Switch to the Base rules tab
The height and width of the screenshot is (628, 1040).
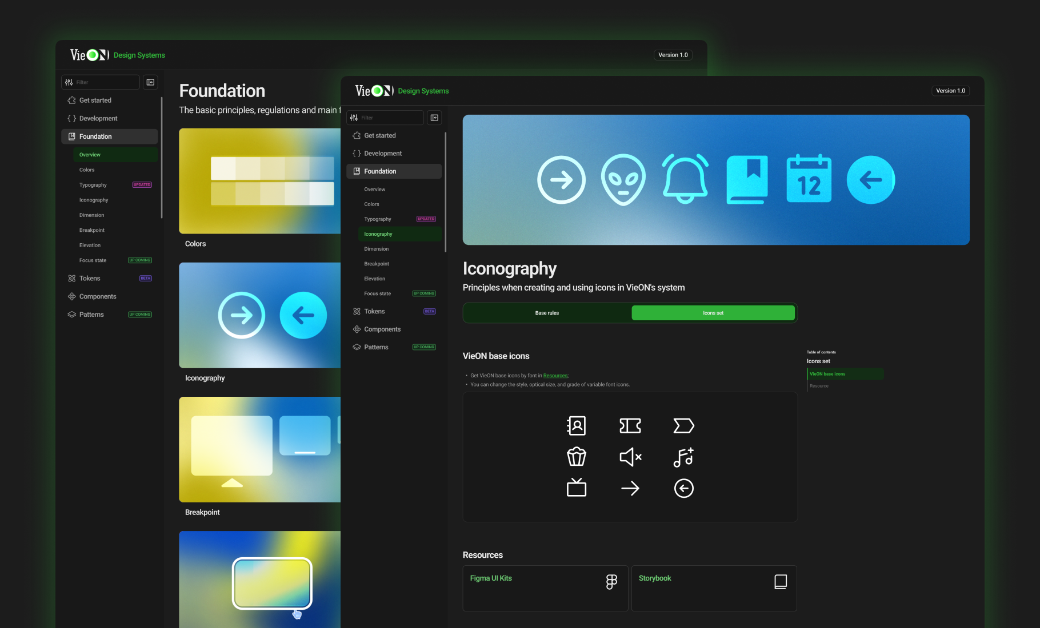click(x=547, y=313)
